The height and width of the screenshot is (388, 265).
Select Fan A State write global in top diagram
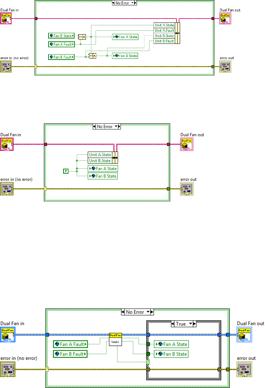coord(125,37)
